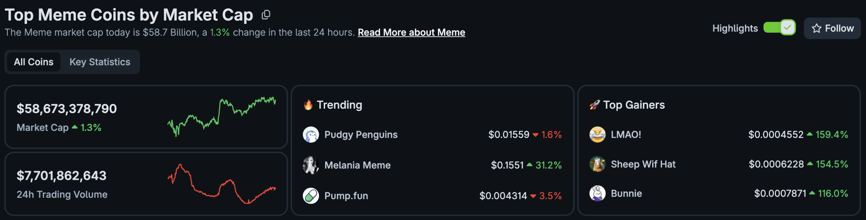This screenshot has height=220, width=866.
Task: Open the Read More about Meme link
Action: click(x=411, y=32)
